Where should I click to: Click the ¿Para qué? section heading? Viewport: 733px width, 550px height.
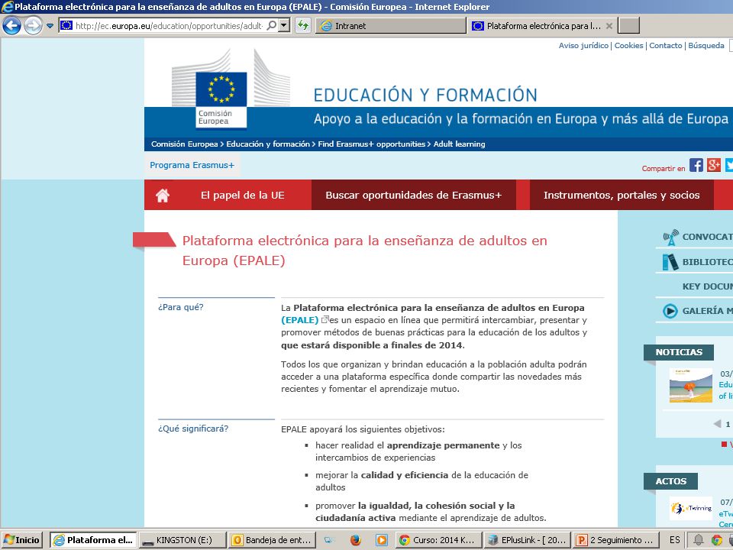(x=180, y=307)
